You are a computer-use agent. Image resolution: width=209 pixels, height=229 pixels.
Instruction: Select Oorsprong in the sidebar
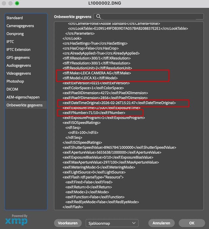[16, 34]
